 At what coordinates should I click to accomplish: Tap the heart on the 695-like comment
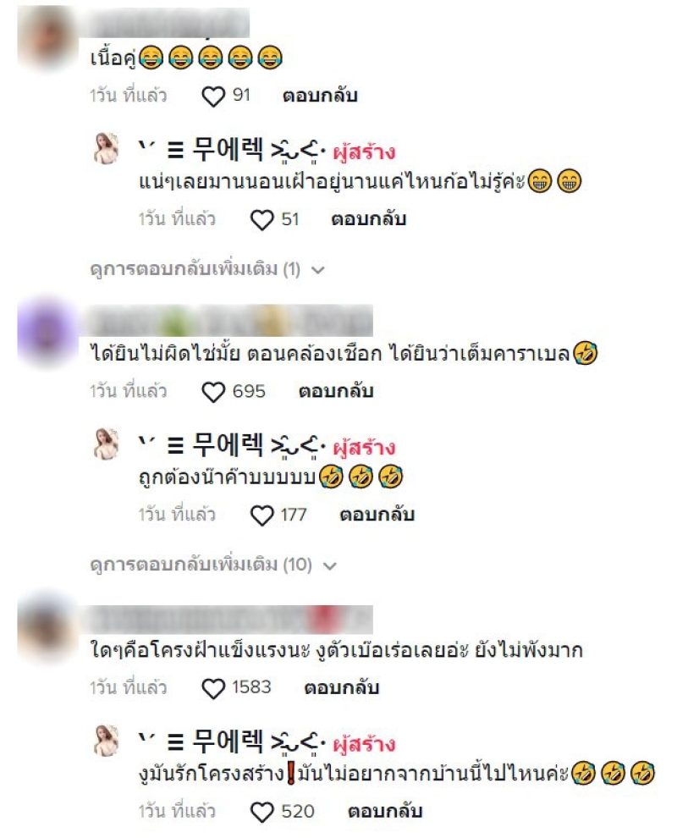tap(213, 392)
